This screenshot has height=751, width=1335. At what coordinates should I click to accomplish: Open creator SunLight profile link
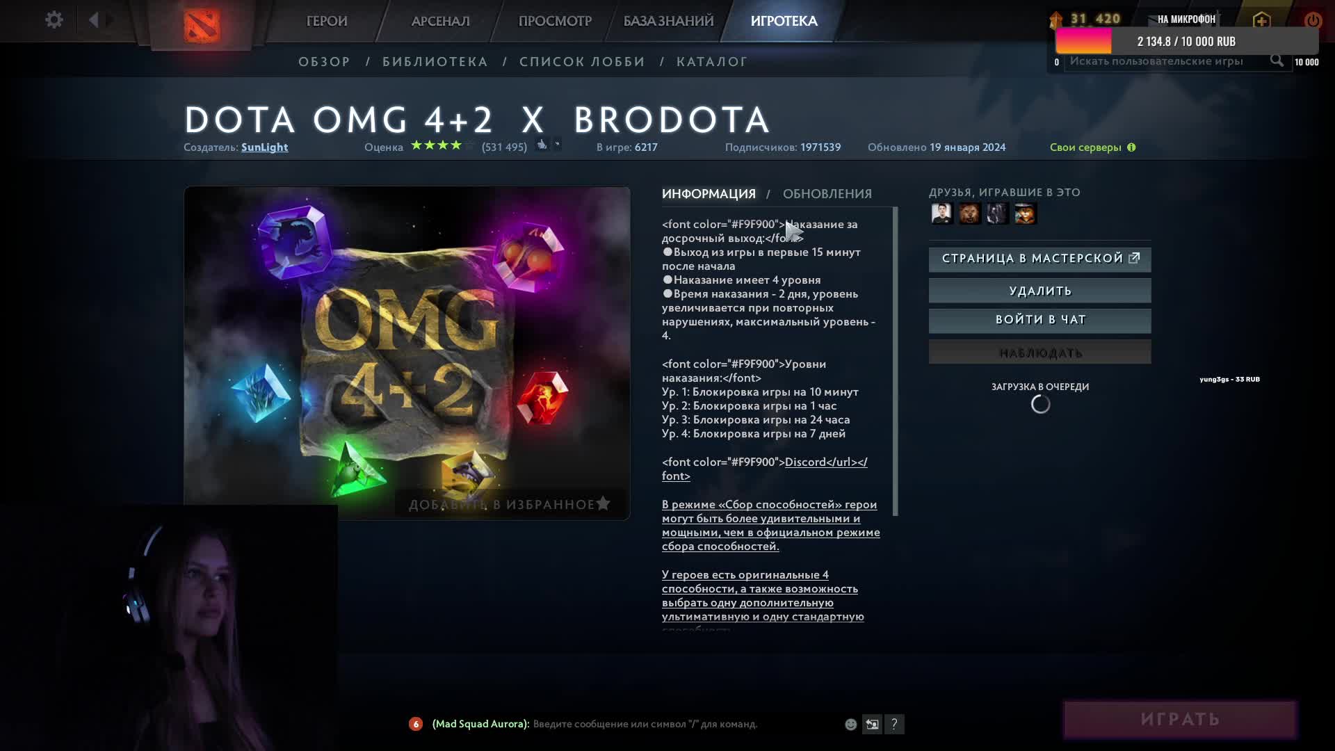point(264,147)
